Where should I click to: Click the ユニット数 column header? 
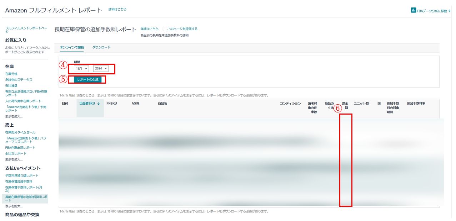tap(361, 104)
